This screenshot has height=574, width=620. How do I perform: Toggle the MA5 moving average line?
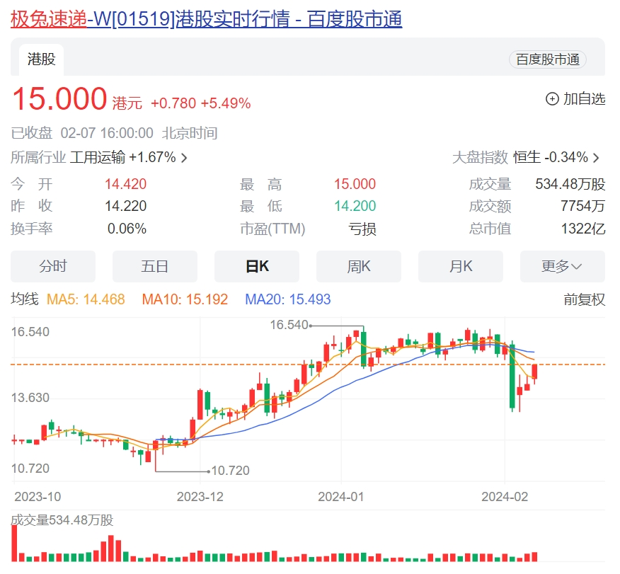pyautogui.click(x=86, y=299)
